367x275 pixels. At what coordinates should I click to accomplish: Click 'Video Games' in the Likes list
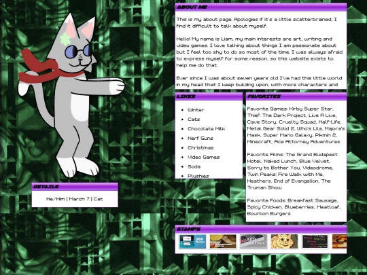point(204,157)
